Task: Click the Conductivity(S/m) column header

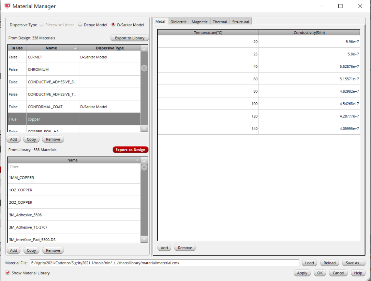Action: point(309,32)
